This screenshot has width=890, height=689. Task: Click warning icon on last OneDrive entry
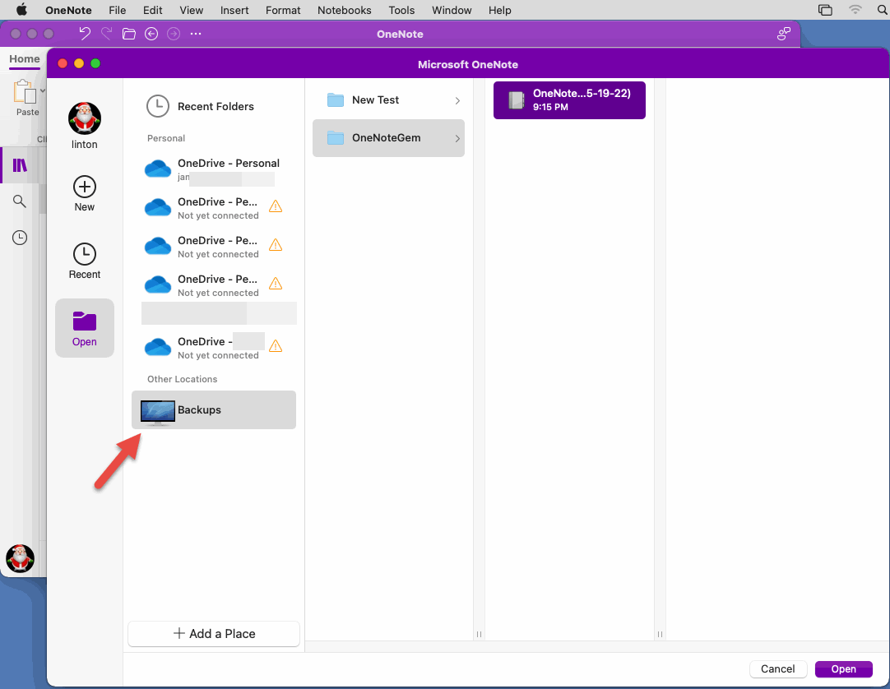click(x=276, y=345)
